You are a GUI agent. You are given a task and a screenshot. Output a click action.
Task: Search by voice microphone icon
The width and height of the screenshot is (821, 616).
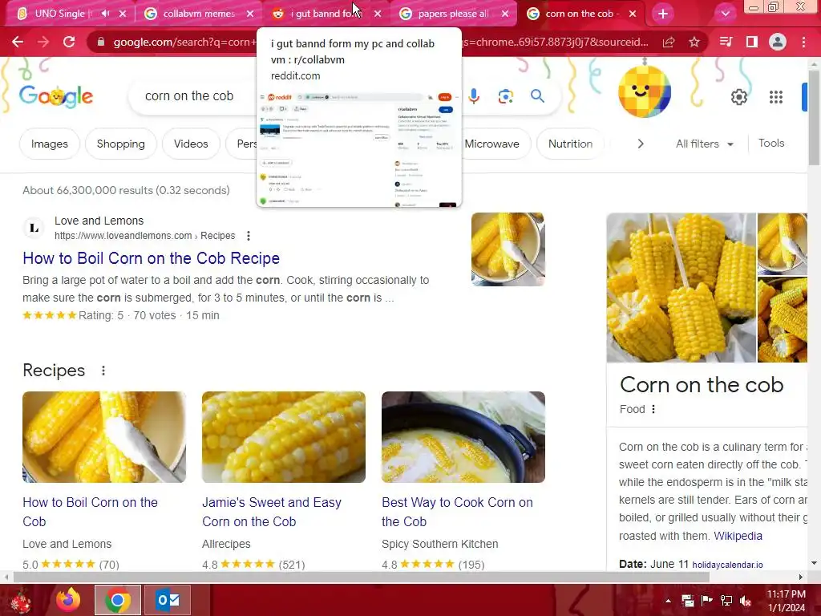(474, 96)
